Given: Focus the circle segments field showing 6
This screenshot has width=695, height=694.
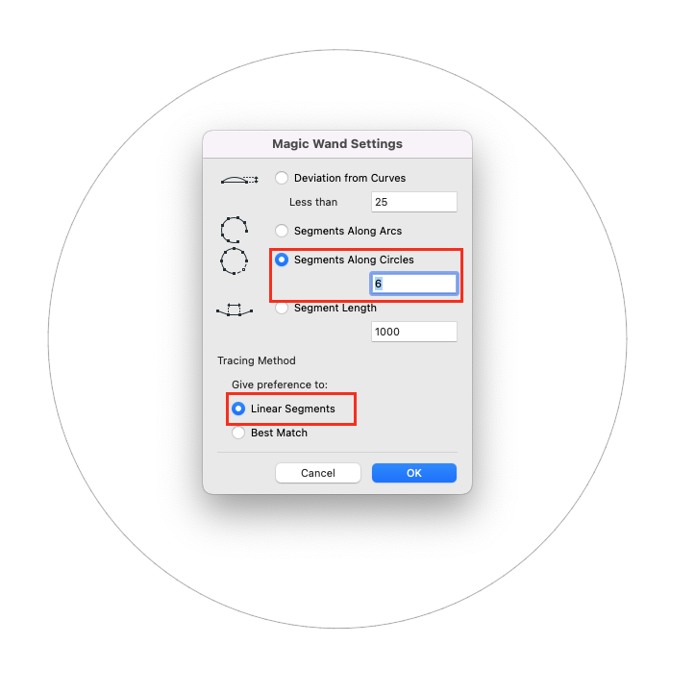Looking at the screenshot, I should (414, 284).
